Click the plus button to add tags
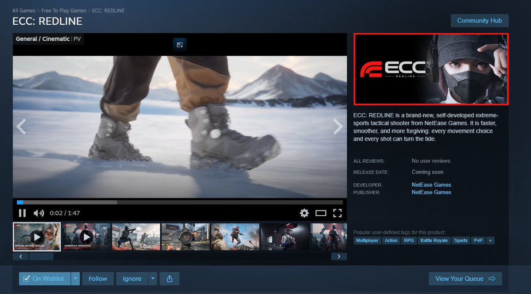The height and width of the screenshot is (294, 531). (x=490, y=241)
